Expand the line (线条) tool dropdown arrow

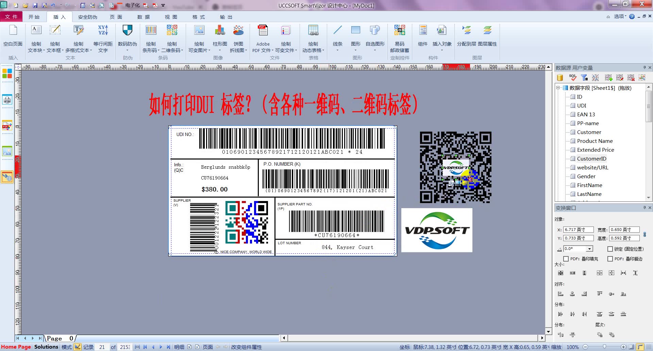click(338, 50)
